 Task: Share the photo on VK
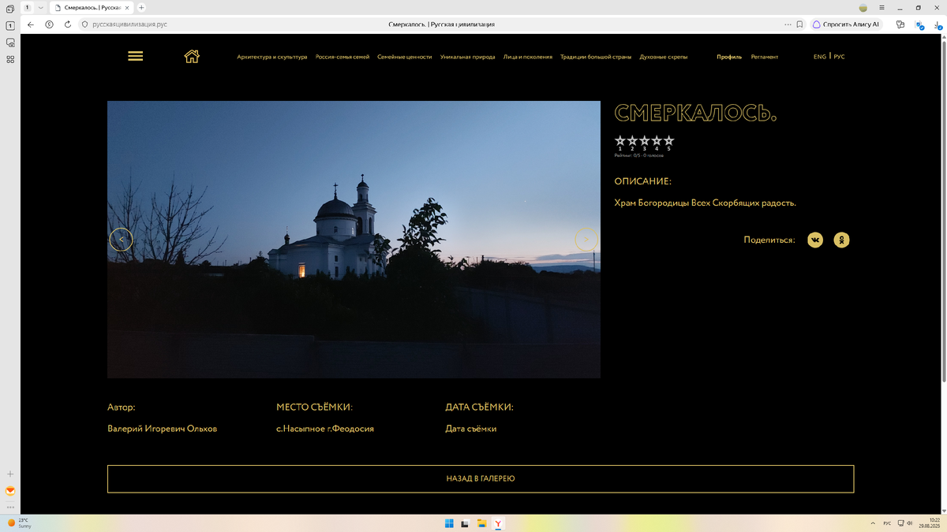(815, 240)
